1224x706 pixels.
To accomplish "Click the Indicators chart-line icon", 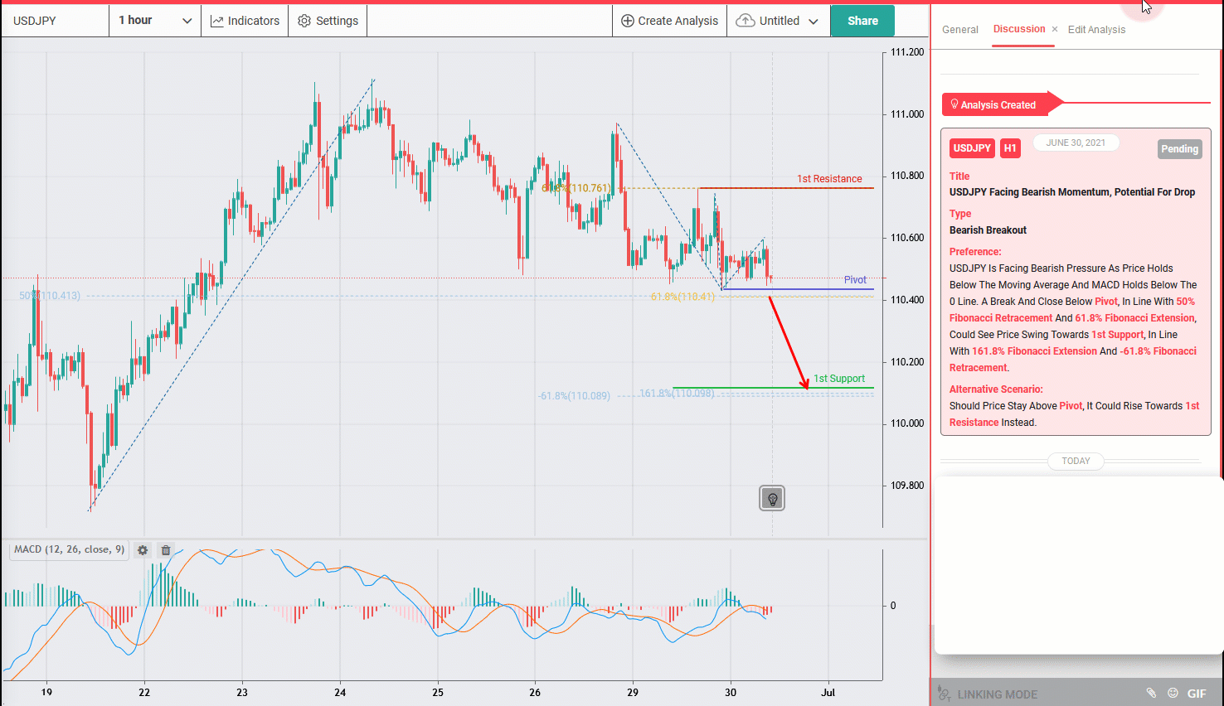I will 217,21.
